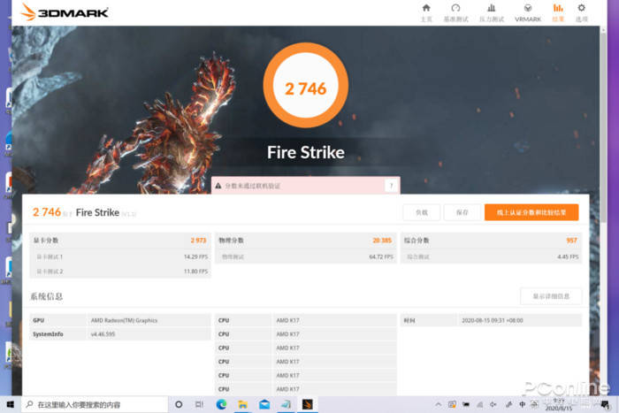Click the 2 746 Fire Strike score circle

(305, 88)
